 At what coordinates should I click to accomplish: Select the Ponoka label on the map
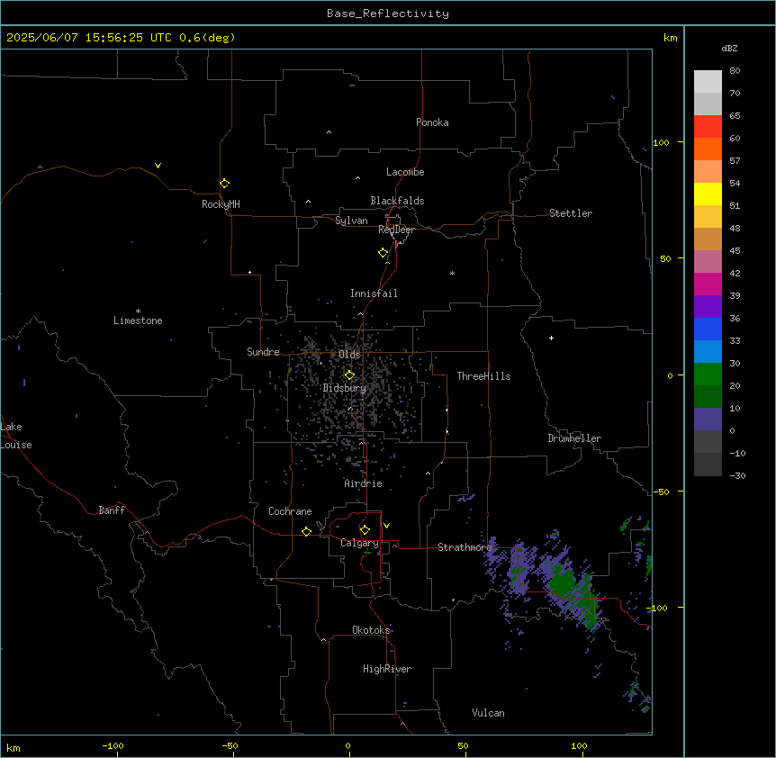[432, 122]
